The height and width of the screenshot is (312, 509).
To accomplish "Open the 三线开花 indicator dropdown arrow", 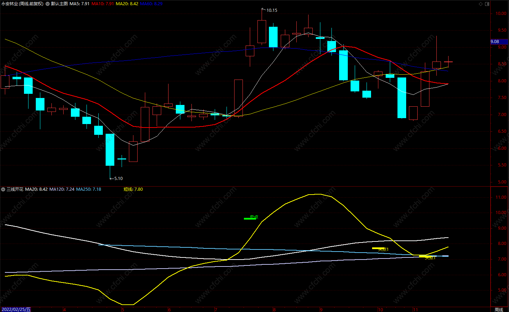I will (3, 189).
